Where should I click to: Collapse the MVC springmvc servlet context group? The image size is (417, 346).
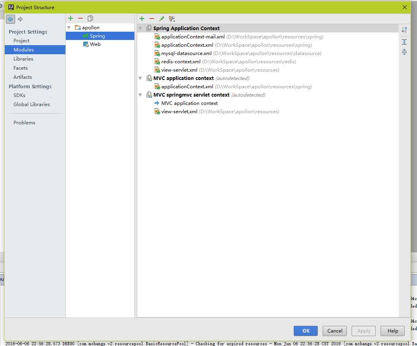click(x=140, y=95)
